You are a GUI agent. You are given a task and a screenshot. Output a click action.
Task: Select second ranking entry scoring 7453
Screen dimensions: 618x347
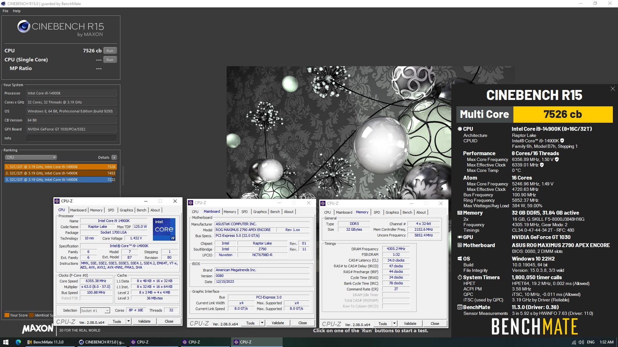(x=60, y=173)
